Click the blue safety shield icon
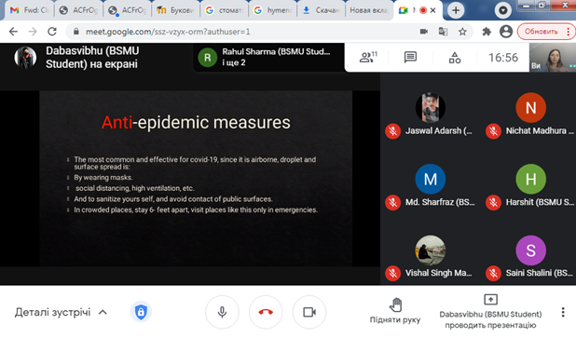This screenshot has width=576, height=338. point(141,312)
